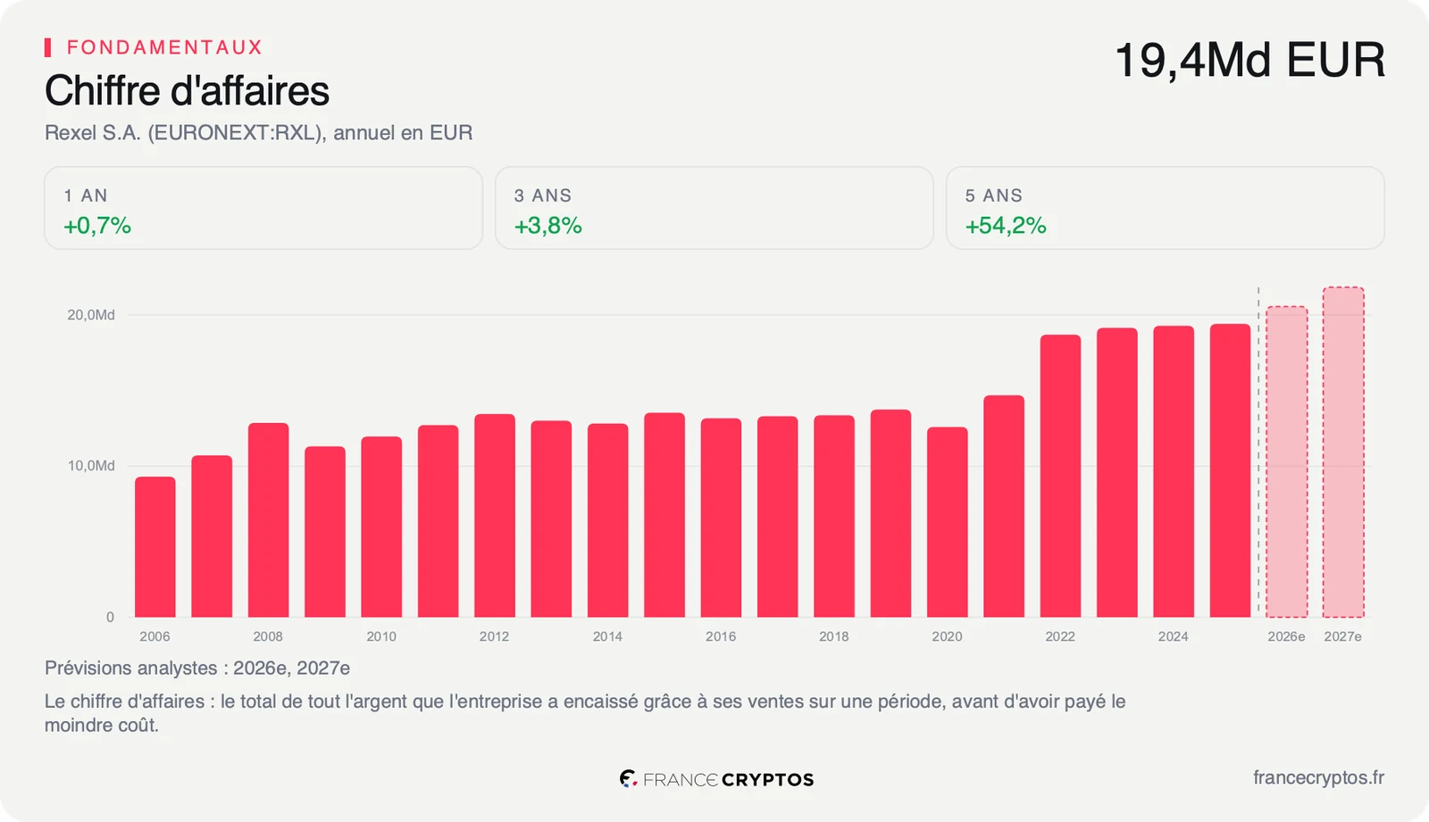
Task: Click the 'Chiffre d'affaires' title
Action: pyautogui.click(x=187, y=91)
